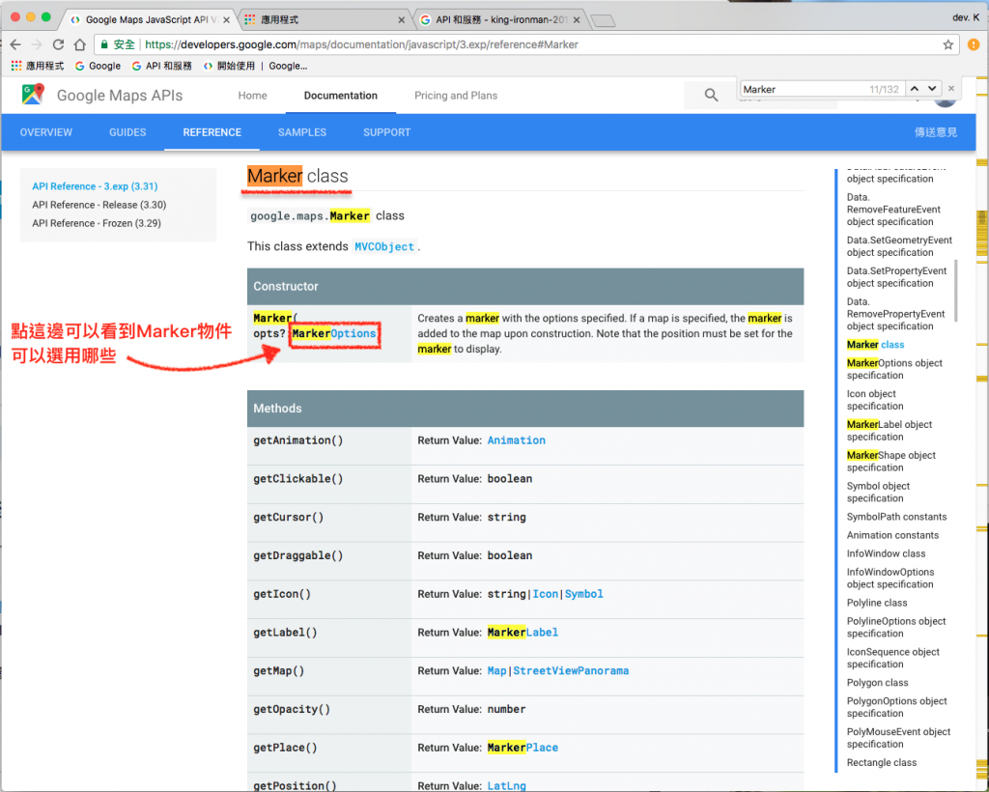Go to SymbolPath constants sidebar link
989x792 pixels.
point(896,517)
